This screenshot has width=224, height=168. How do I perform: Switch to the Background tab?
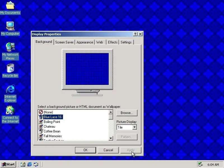44,42
